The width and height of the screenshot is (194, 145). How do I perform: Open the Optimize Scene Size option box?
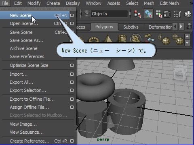[x=72, y=65]
